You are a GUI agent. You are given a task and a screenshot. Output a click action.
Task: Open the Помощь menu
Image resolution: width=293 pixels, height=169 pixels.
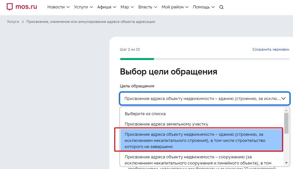[x=204, y=7]
